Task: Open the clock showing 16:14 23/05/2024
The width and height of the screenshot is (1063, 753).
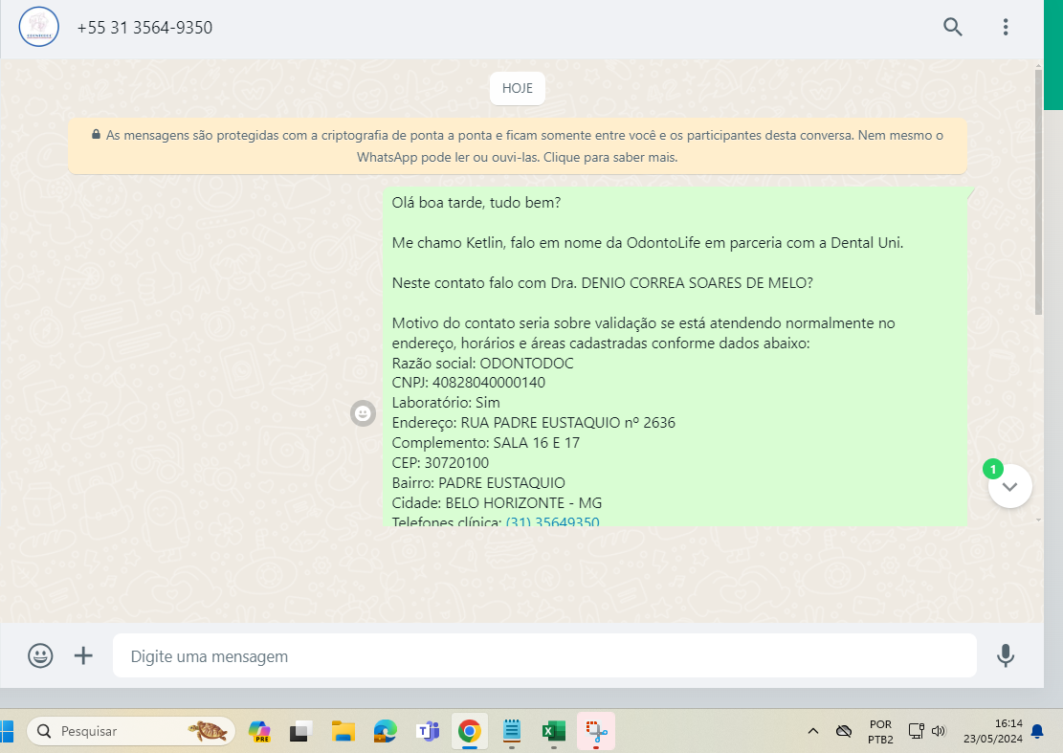Action: point(992,731)
